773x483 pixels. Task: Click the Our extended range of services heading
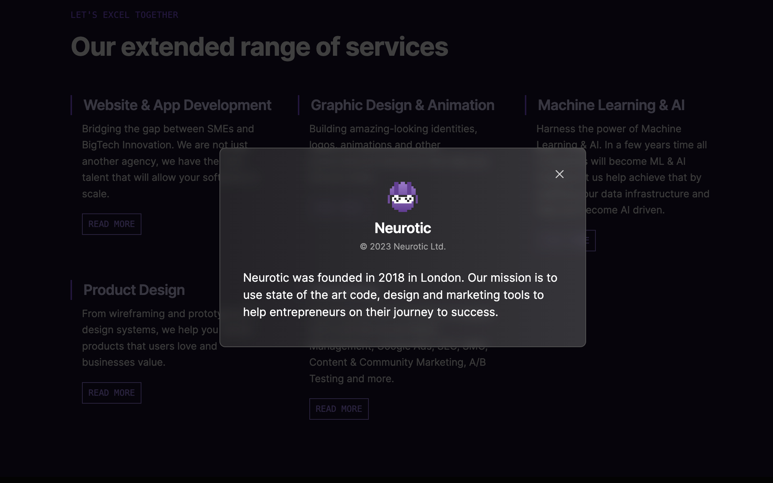tap(259, 47)
